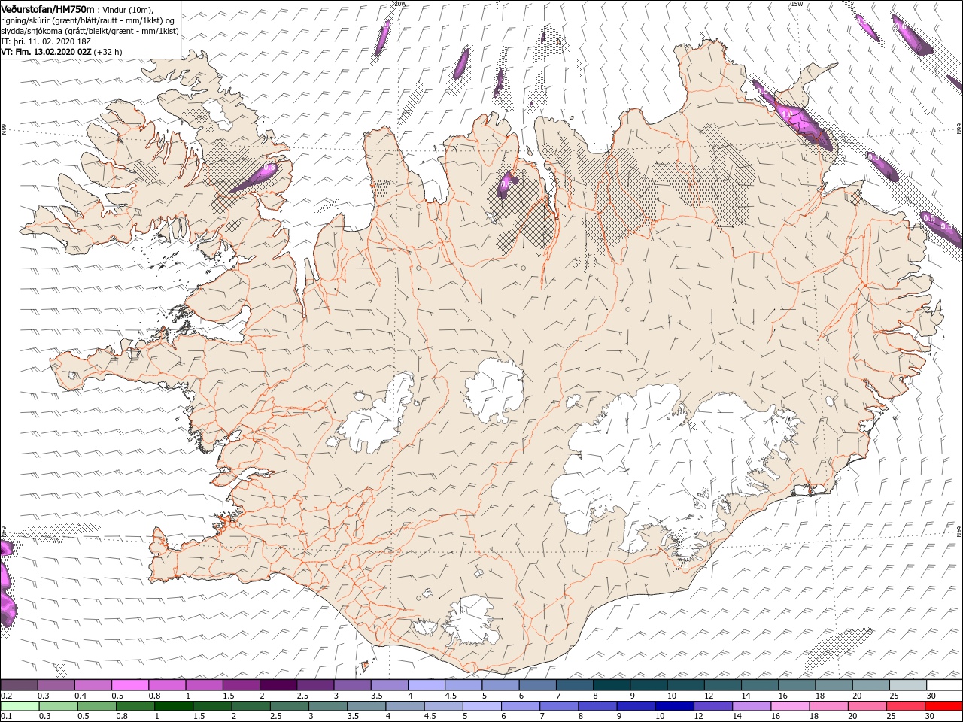Click the '15W' longitude label

797,3
